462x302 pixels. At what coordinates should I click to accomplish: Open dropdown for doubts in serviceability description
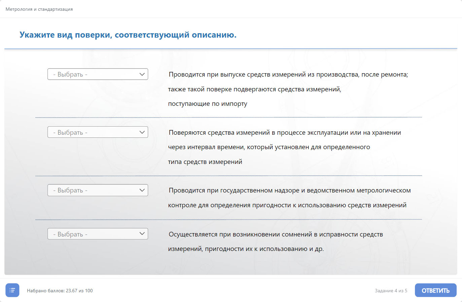(x=98, y=234)
